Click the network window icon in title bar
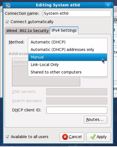Screen dimensions: 117x147 coord(8,5)
